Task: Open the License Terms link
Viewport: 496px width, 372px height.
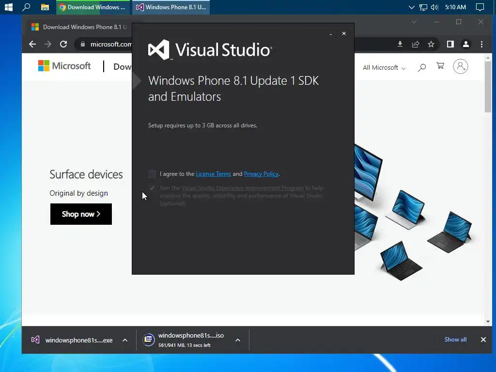Action: click(x=213, y=174)
